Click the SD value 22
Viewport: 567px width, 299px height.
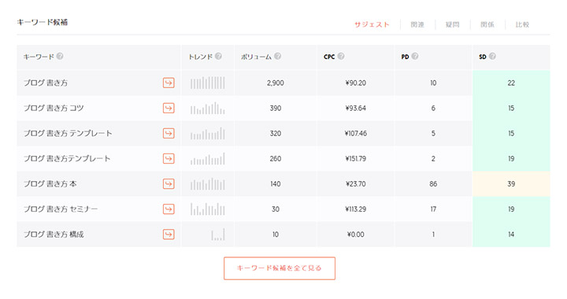511,83
